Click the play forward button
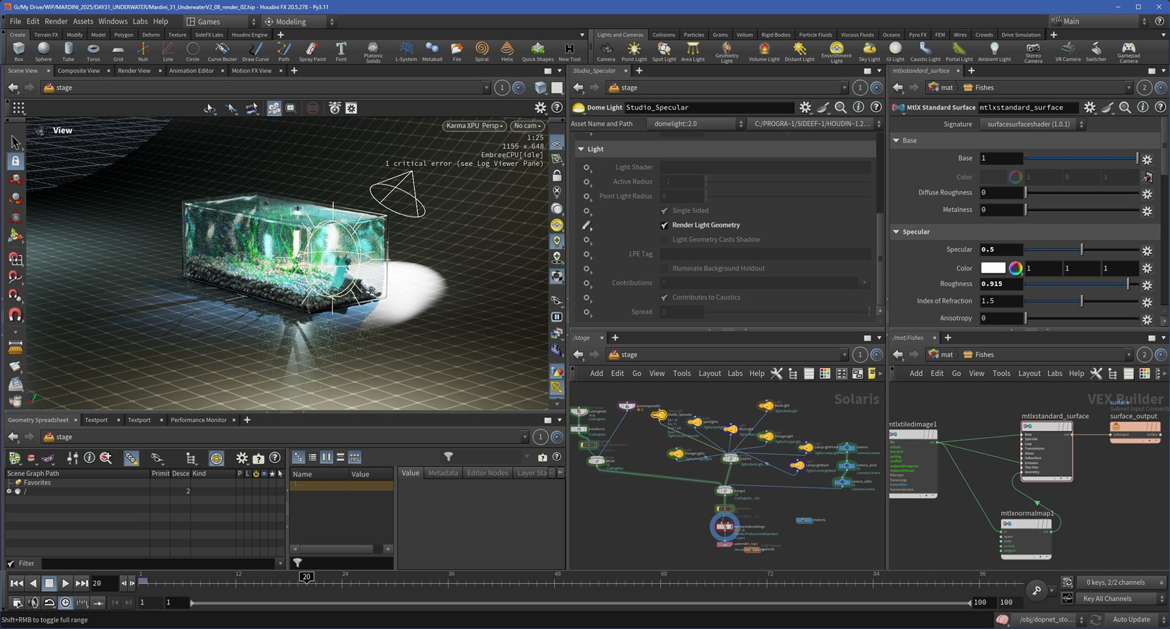This screenshot has height=629, width=1170. pyautogui.click(x=65, y=583)
